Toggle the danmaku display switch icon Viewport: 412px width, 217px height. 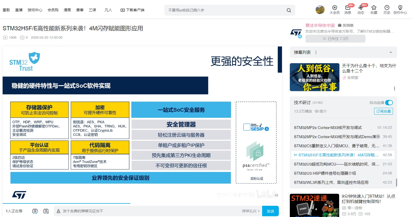35,211
